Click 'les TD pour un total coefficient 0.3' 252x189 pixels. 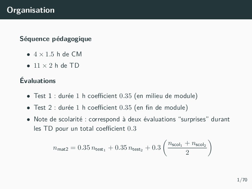(85, 129)
